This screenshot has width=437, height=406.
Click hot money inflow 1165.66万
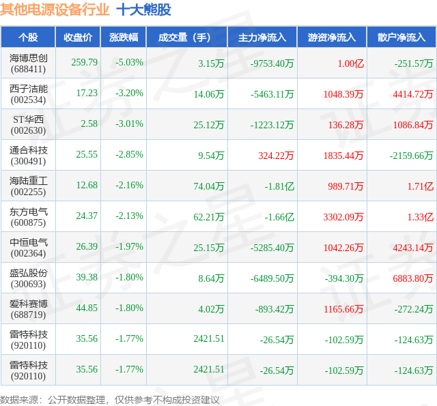pos(343,309)
